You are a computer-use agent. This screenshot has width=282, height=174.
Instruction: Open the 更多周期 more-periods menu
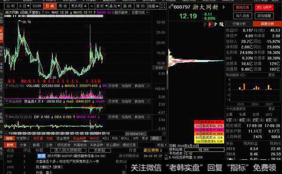[76, 6]
